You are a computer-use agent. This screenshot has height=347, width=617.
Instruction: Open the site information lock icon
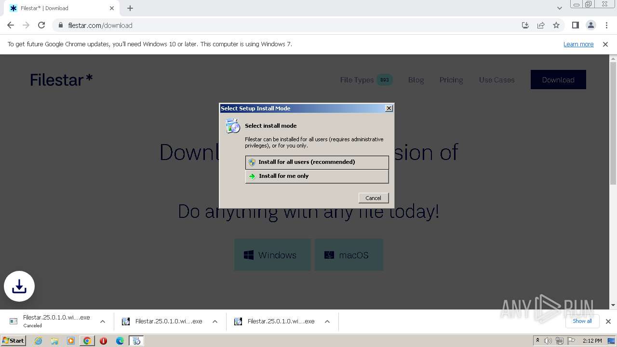61,25
